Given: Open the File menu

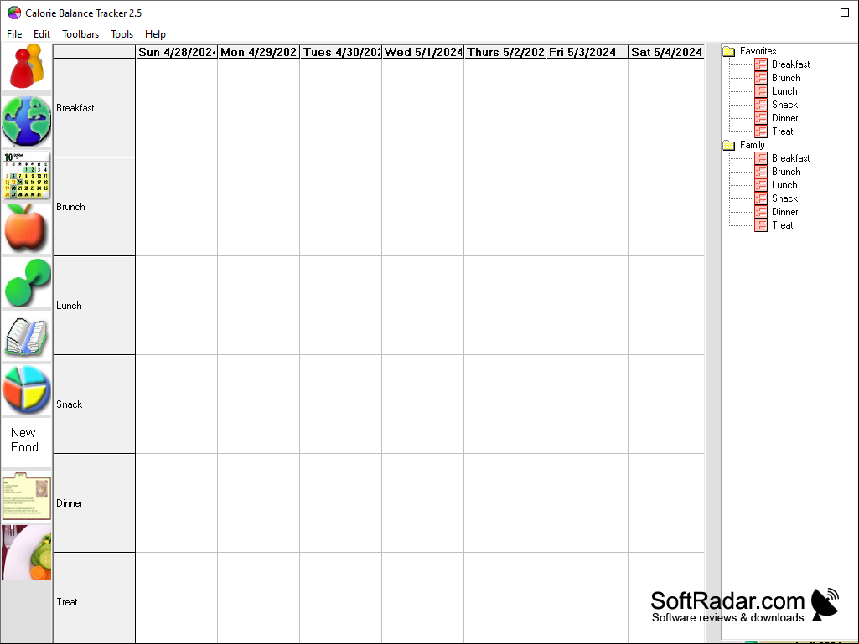Looking at the screenshot, I should 14,34.
